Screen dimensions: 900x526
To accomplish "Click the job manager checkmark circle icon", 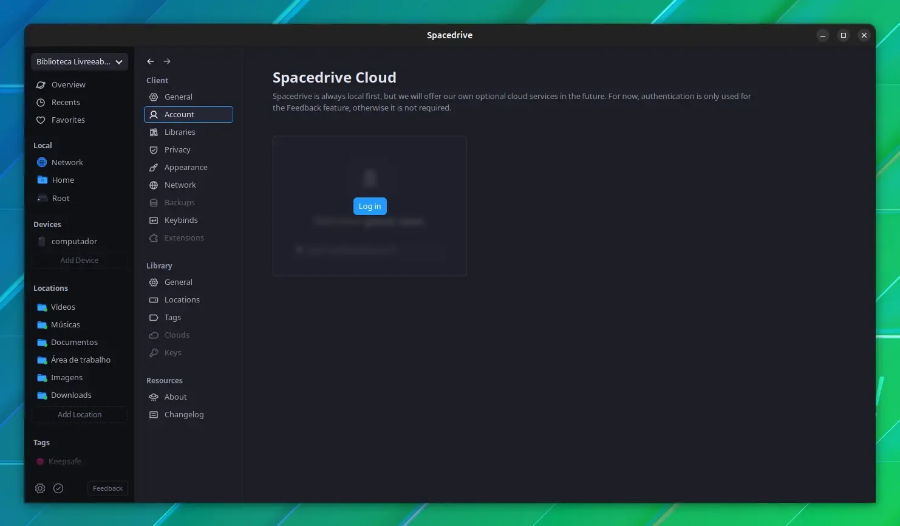I will tap(58, 488).
